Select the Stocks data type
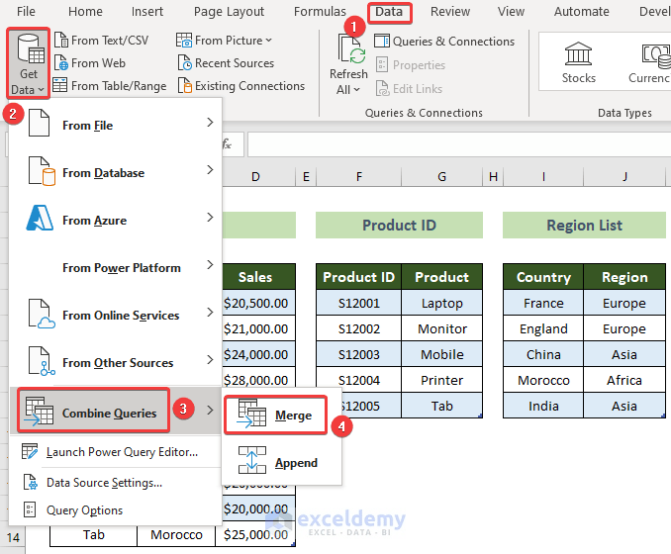The width and height of the screenshot is (671, 554). pos(578,62)
